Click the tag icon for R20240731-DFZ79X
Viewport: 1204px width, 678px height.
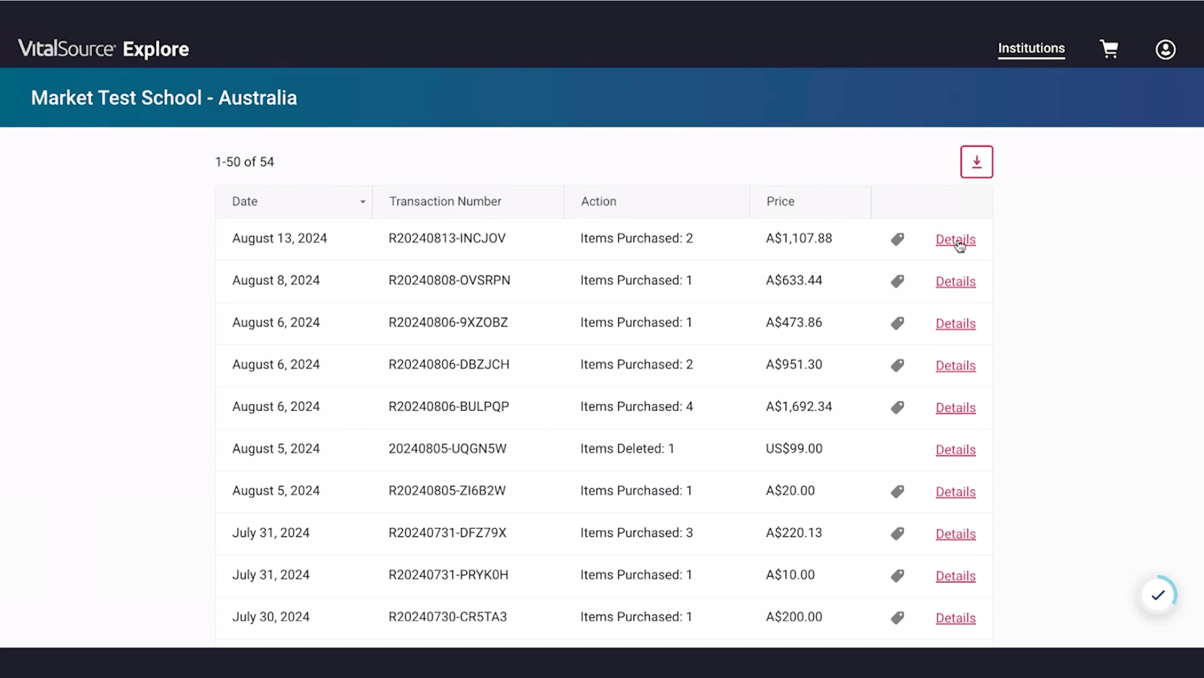897,534
